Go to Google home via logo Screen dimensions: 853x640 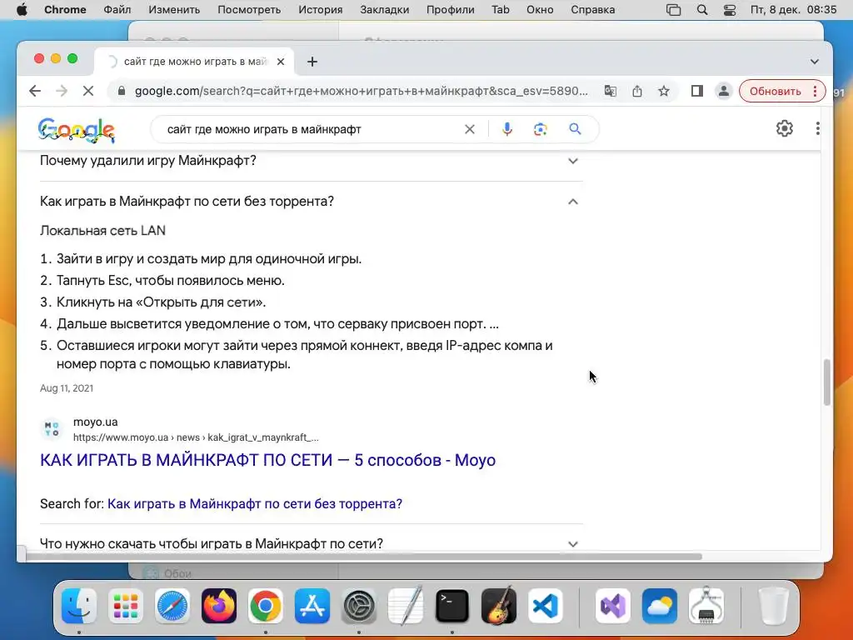coord(76,130)
